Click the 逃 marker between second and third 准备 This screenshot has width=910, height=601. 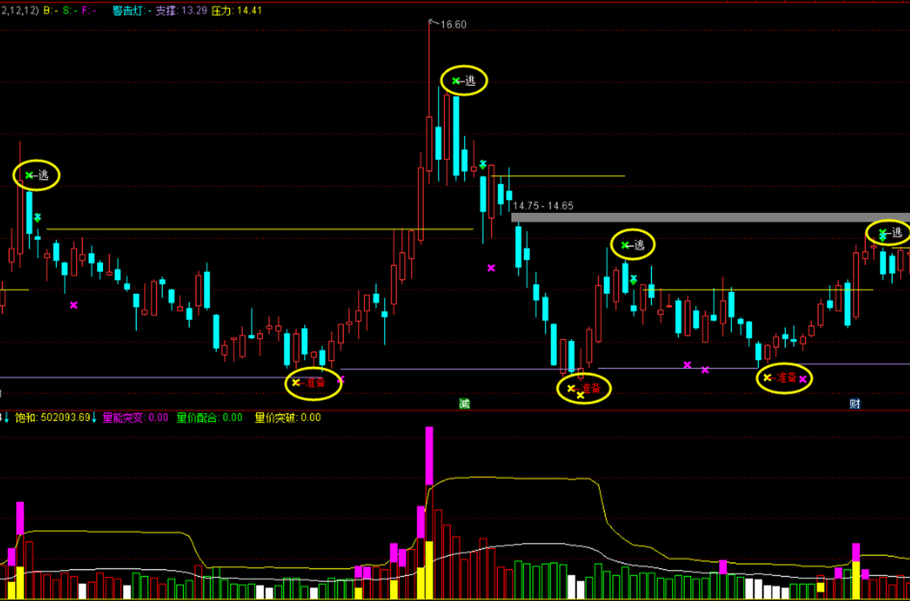pos(632,245)
